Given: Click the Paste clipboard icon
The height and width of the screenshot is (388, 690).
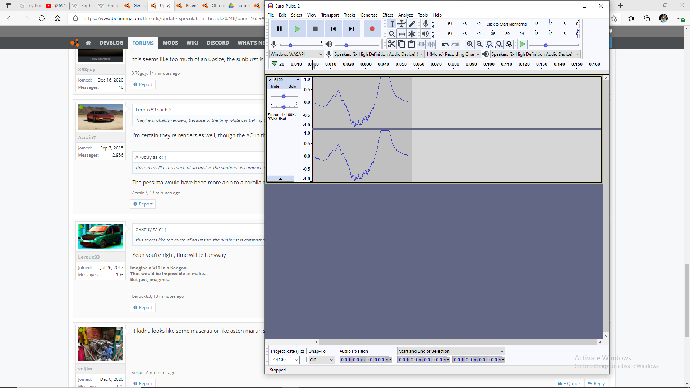Looking at the screenshot, I should 411,44.
